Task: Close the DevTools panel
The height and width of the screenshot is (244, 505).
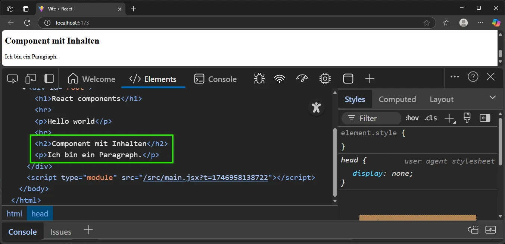Action: 490,77
